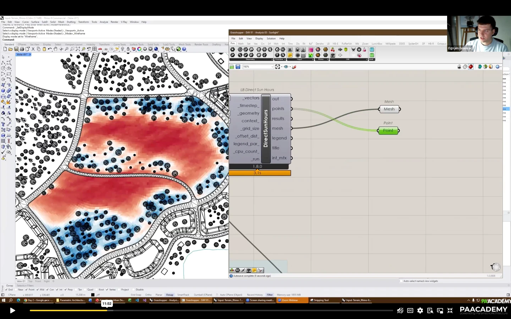511x319 pixels.
Task: Click the Grasshopper save document icon
Action: point(238,67)
